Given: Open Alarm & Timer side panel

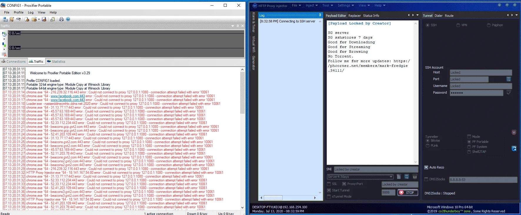Looking at the screenshot, I should click(253, 22).
